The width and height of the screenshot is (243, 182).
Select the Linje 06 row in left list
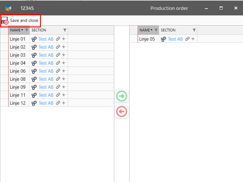click(x=18, y=71)
